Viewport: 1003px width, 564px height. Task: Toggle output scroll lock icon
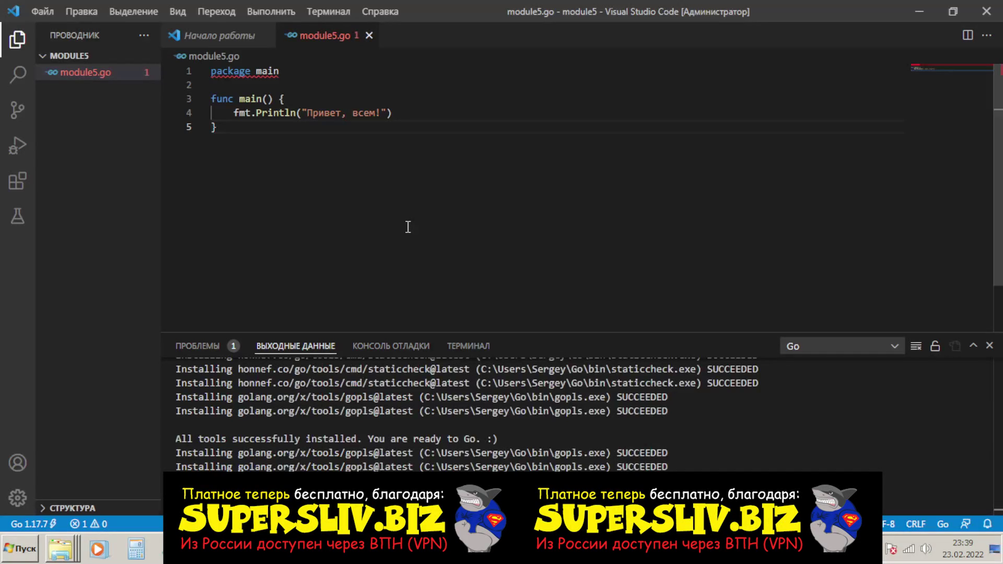point(935,346)
